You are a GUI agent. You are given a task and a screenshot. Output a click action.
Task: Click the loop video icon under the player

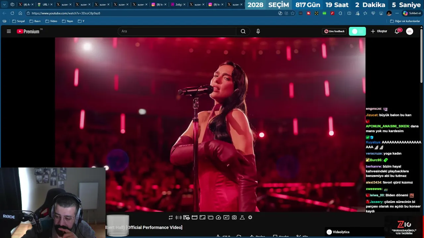tap(171, 218)
